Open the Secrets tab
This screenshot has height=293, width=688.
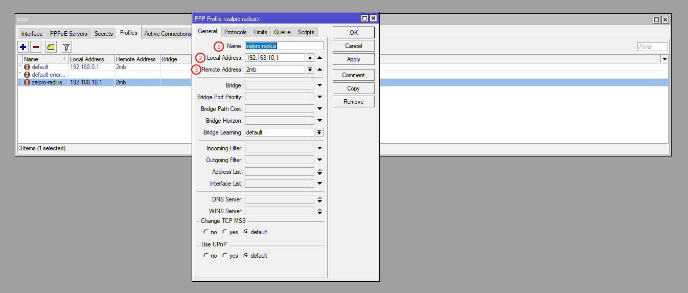tap(103, 34)
